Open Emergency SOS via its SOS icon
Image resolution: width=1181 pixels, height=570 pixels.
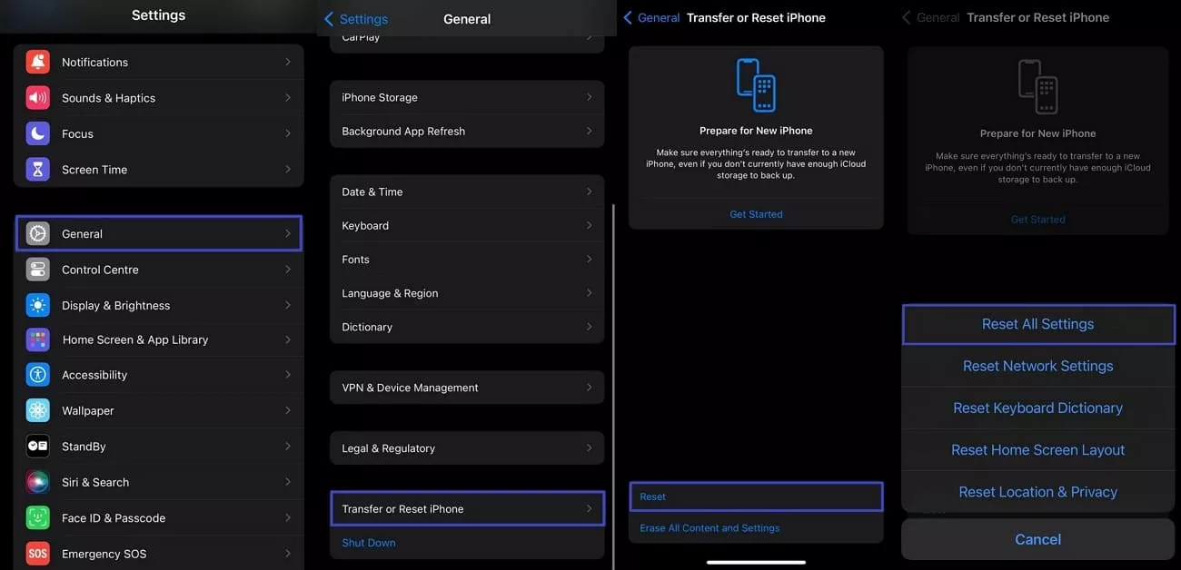tap(36, 553)
